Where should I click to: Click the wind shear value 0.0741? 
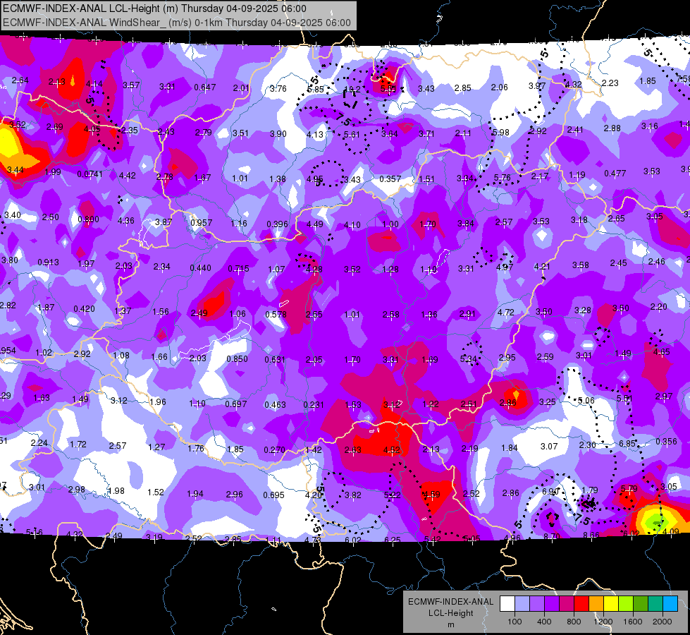click(90, 174)
